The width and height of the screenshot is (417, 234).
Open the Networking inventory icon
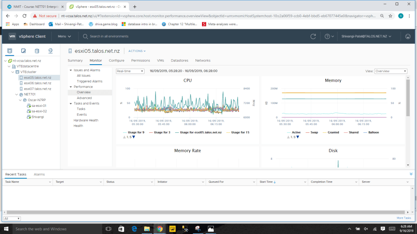[50, 51]
